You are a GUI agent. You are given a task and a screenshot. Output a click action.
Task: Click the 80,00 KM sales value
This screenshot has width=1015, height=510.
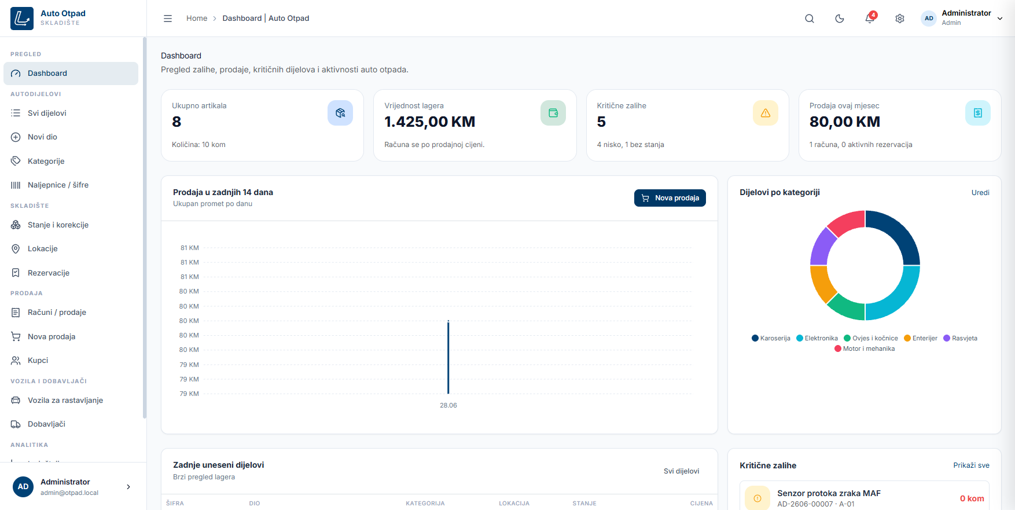[845, 122]
